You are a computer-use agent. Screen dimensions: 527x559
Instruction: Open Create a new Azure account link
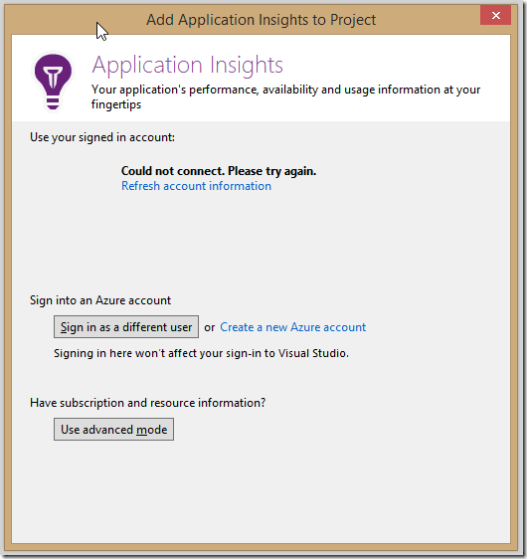[293, 327]
